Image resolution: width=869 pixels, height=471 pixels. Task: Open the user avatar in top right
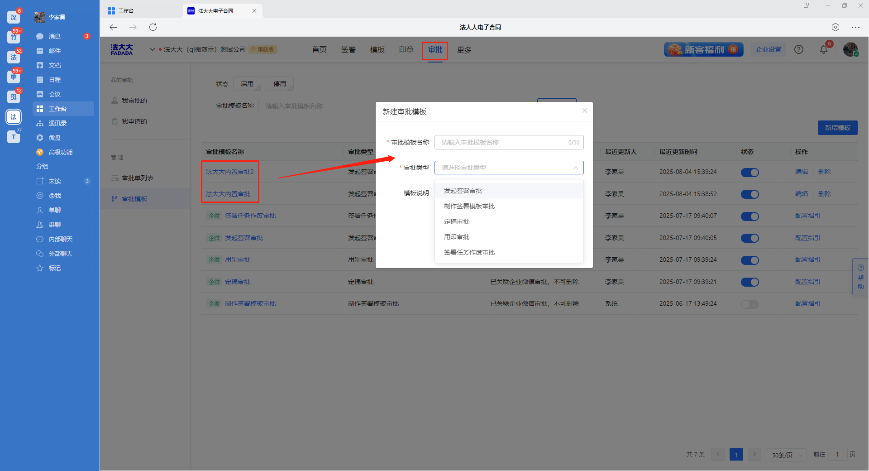[850, 49]
